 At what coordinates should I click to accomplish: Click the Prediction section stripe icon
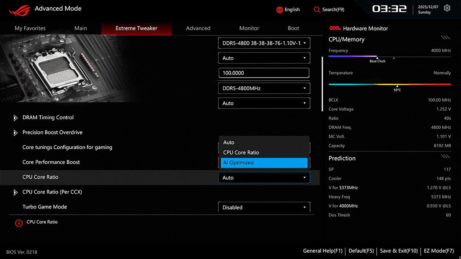[445, 157]
